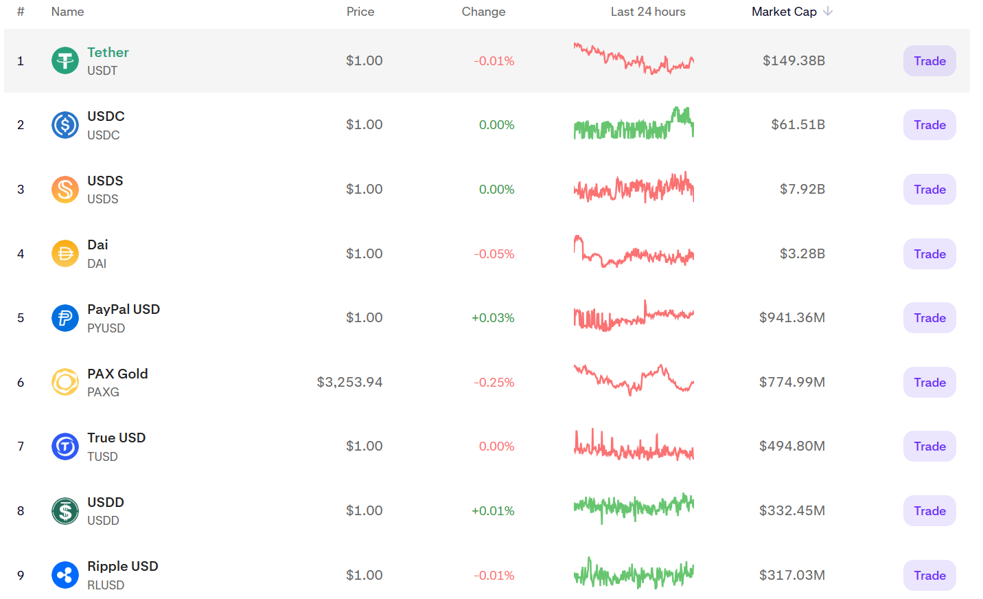Screen dimensions: 983x599
Task: Click USDS market cap $7.92B
Action: [x=802, y=189]
